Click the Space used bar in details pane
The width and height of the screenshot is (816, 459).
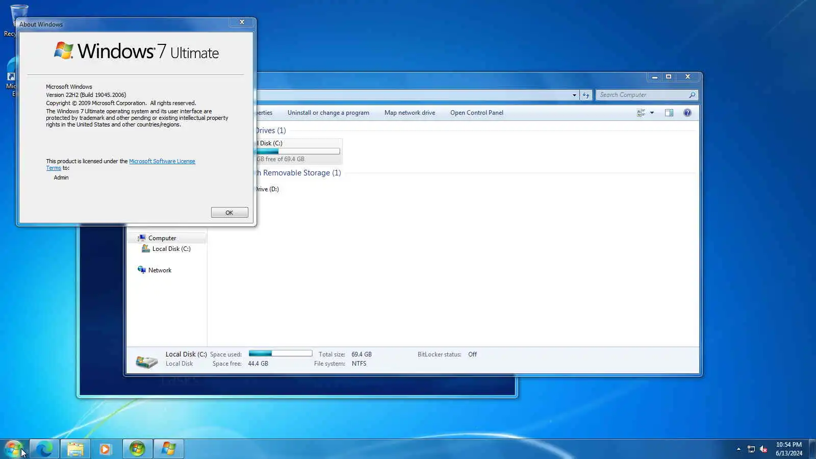pos(280,353)
